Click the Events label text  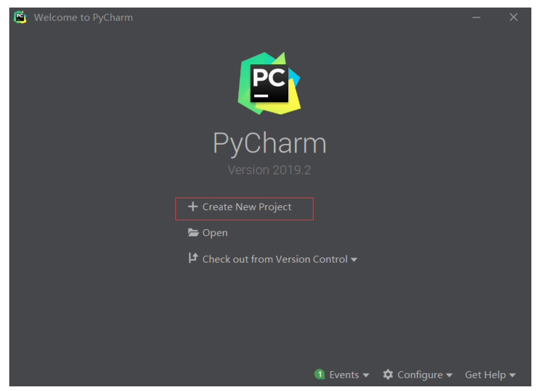(344, 375)
